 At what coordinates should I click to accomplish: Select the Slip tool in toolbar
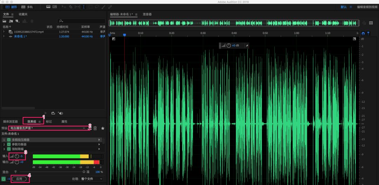click(x=77, y=7)
